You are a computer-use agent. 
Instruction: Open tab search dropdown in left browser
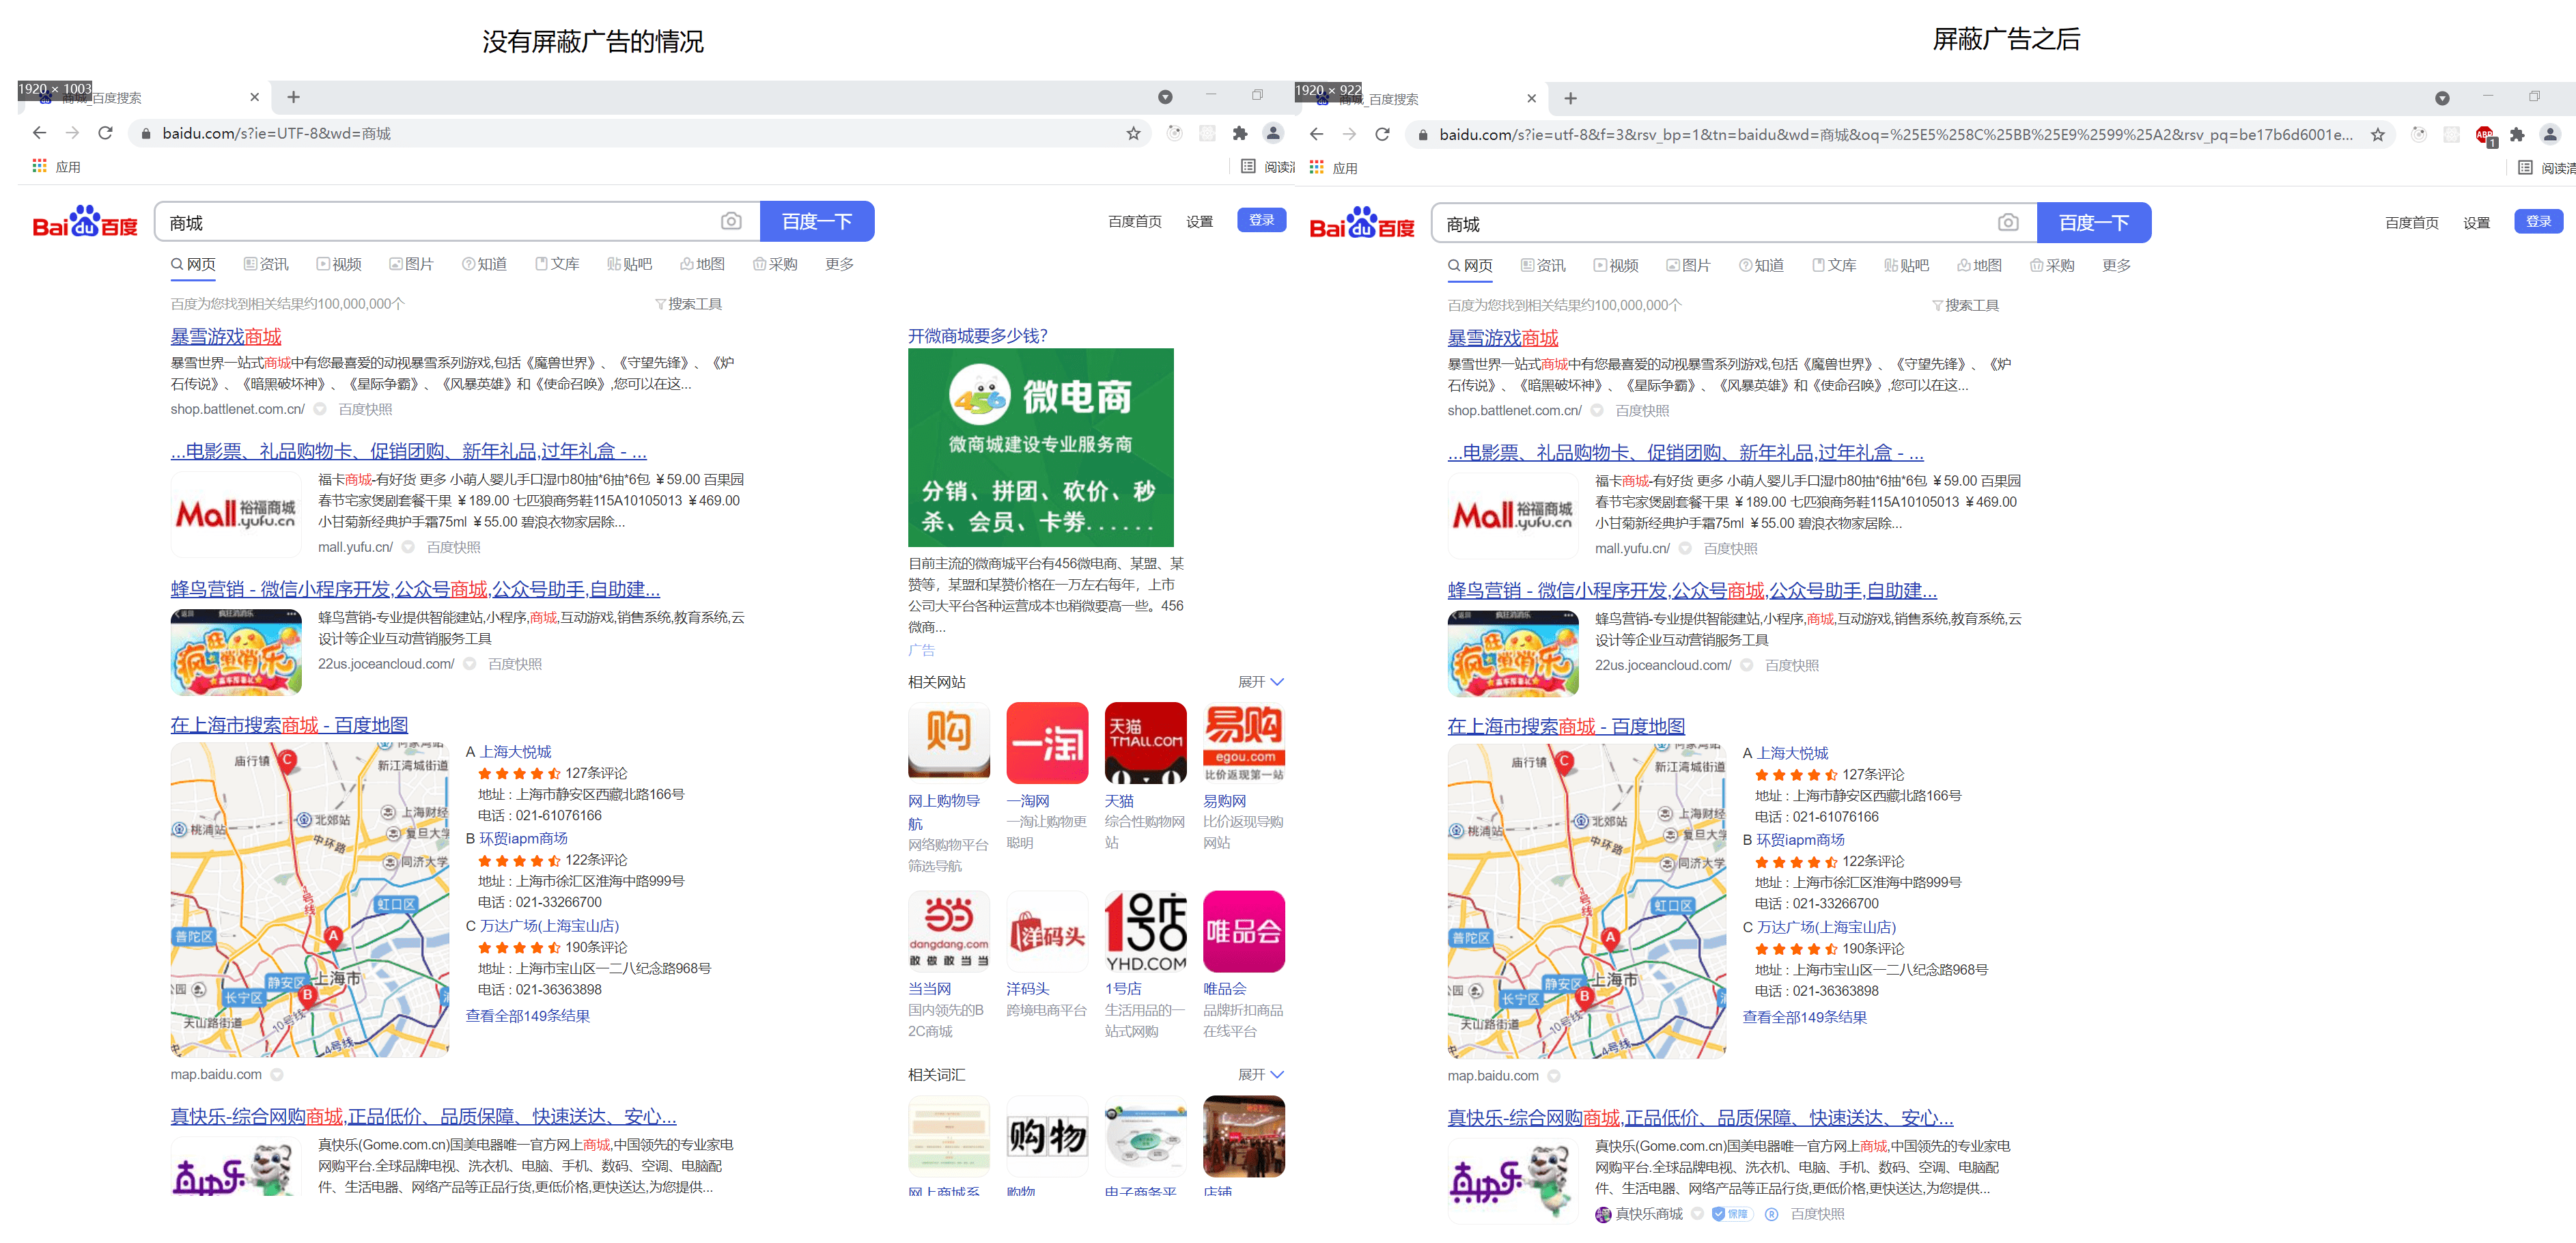[1165, 97]
